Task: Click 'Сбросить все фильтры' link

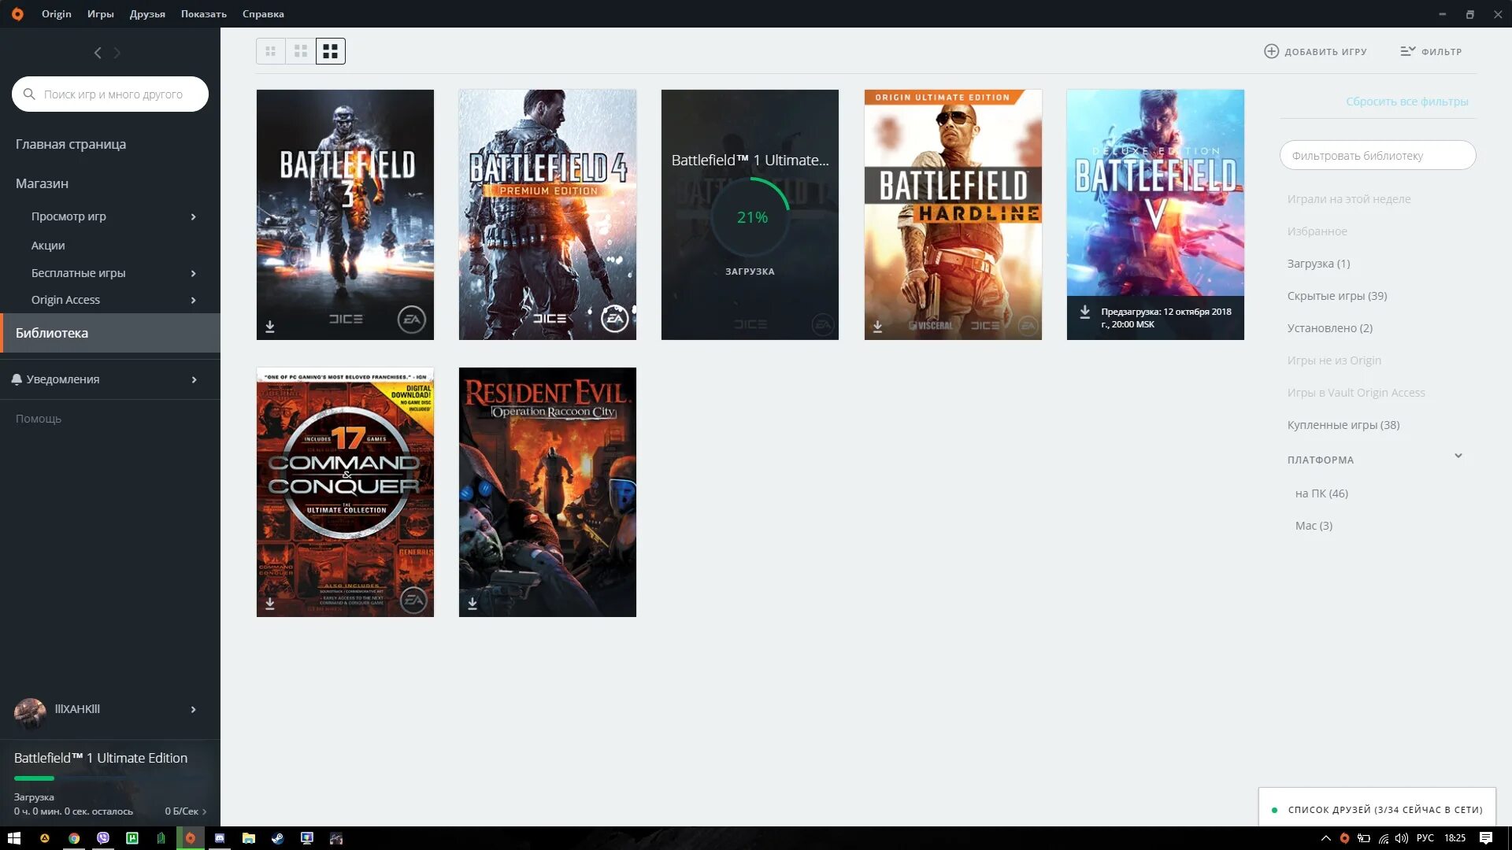Action: (1406, 102)
